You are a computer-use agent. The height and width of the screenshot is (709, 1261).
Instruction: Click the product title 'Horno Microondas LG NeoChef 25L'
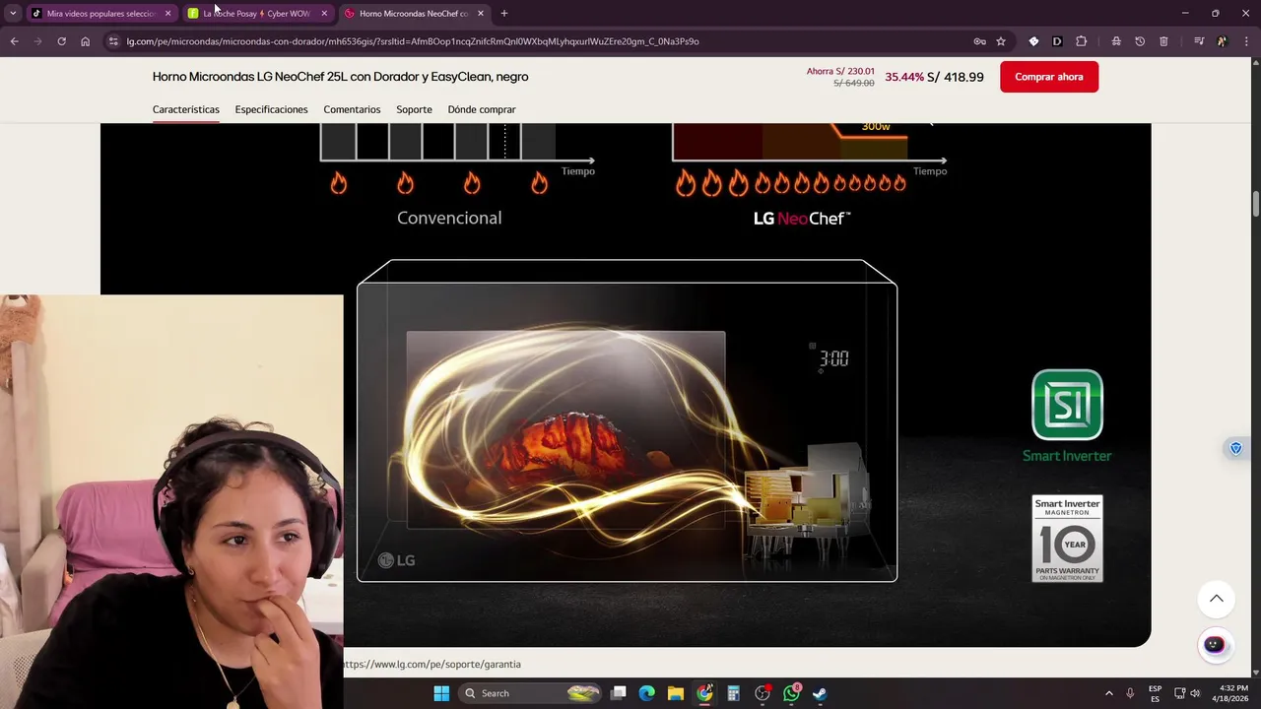click(340, 77)
